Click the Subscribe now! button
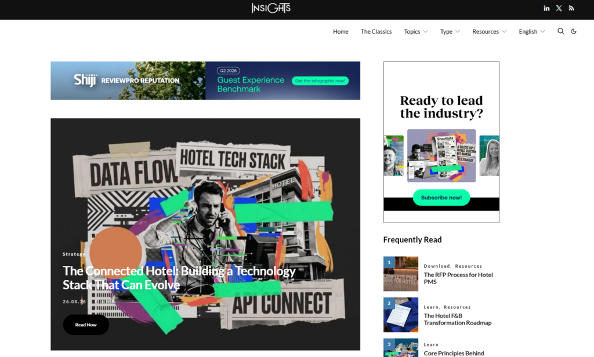This screenshot has width=594, height=357. point(441,198)
